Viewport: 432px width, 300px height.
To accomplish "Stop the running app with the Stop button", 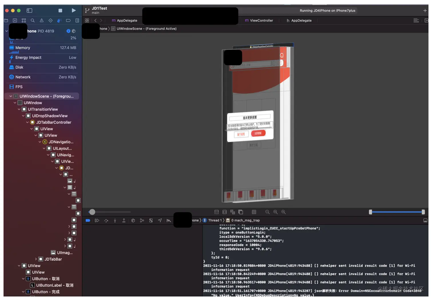I will (60, 11).
